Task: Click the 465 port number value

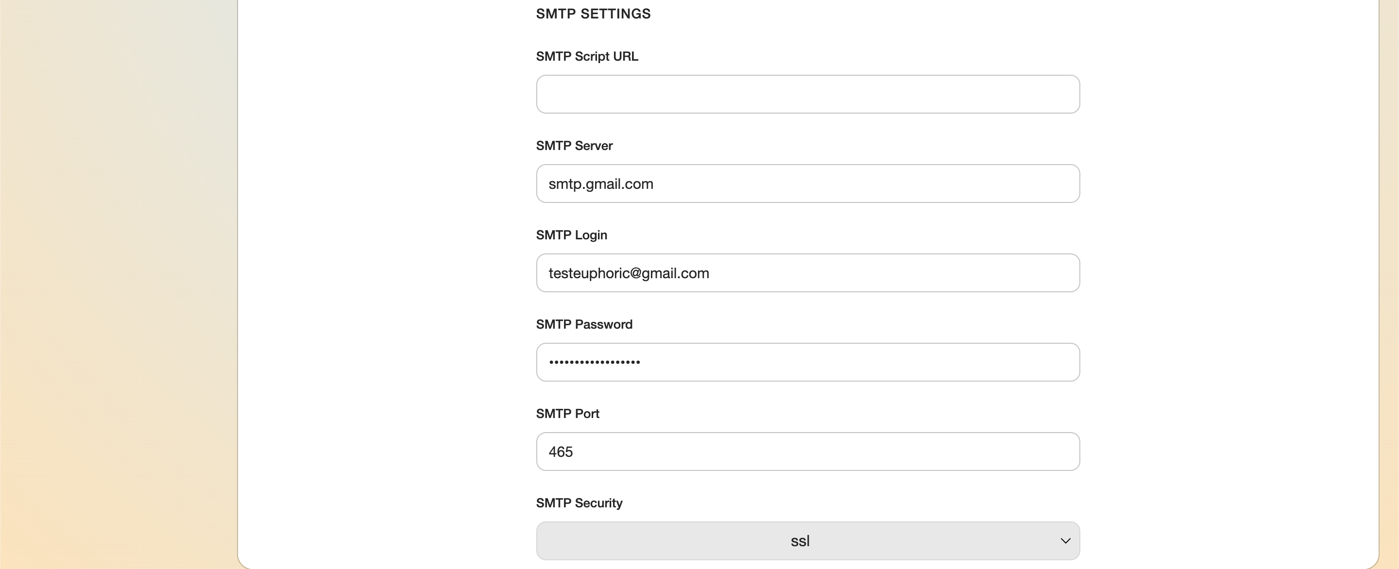Action: [x=561, y=452]
